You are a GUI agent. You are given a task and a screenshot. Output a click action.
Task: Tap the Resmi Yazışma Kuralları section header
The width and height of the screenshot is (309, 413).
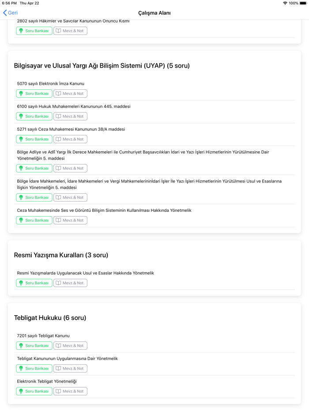tap(61, 255)
